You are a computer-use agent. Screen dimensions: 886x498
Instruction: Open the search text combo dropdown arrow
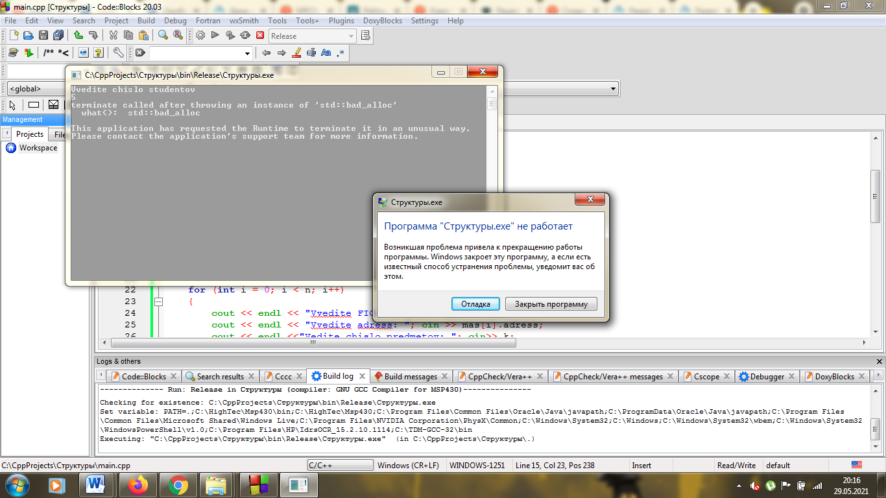click(246, 53)
